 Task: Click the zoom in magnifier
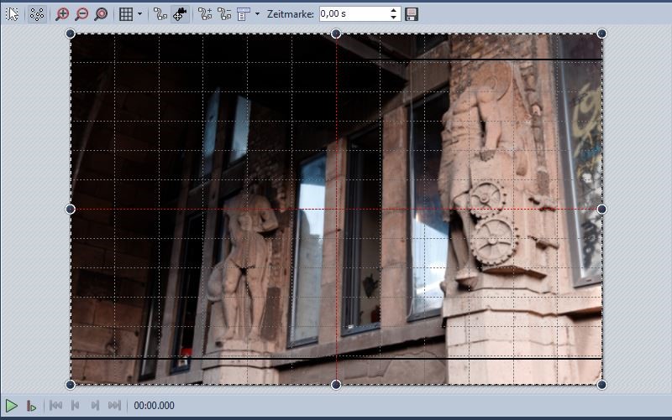62,14
